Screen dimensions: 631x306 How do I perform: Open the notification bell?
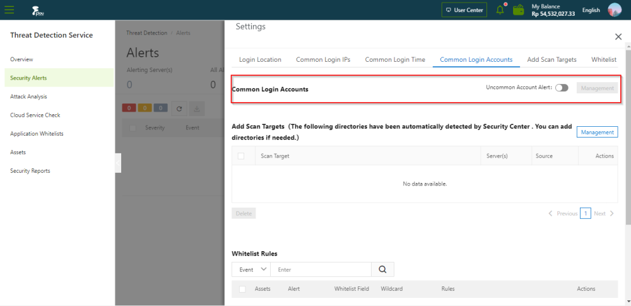point(500,9)
